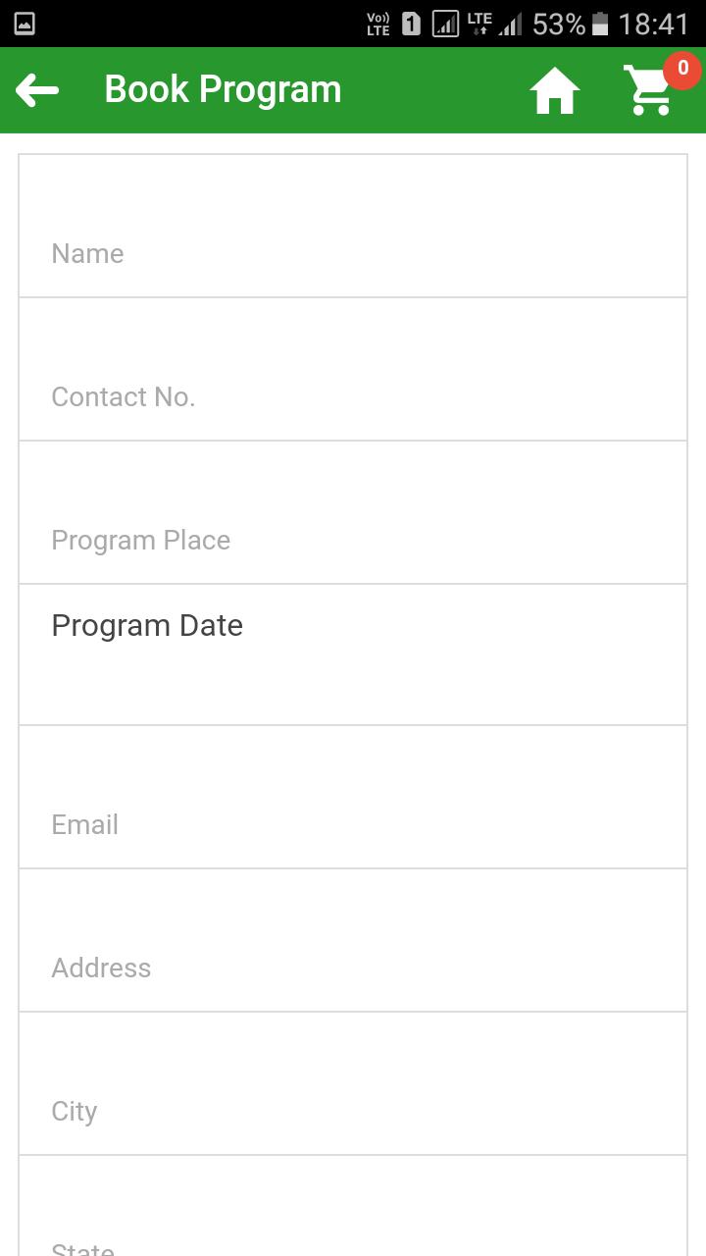The width and height of the screenshot is (706, 1256).
Task: Tap the State input field
Action: coord(353,1227)
